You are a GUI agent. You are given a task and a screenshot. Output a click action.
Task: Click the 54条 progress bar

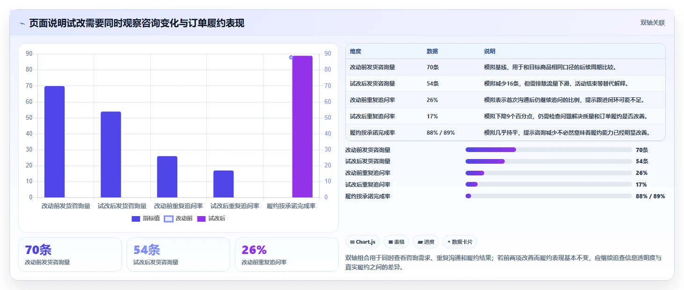548,161
